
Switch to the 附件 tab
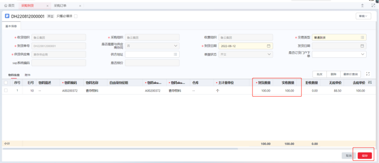click(x=28, y=75)
